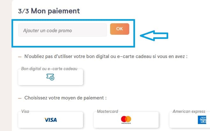Click the "Visa" text label
The height and width of the screenshot is (131, 210).
[x=25, y=112]
